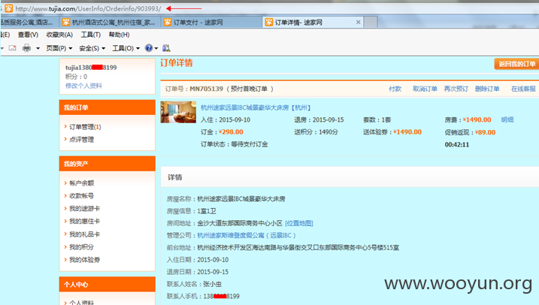
Task: Click the order number MN705139
Action: 206,89
